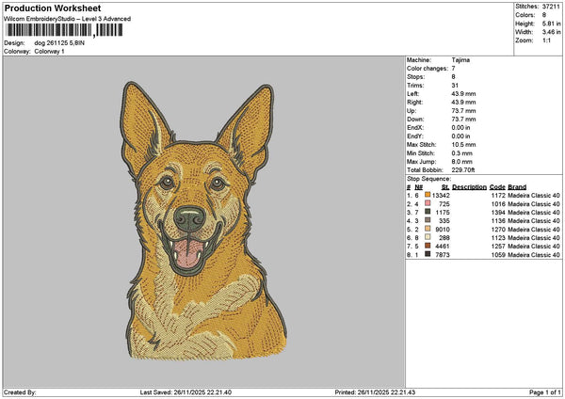Click the 'Created By:' footer label
This screenshot has height=399, width=565.
20,392
